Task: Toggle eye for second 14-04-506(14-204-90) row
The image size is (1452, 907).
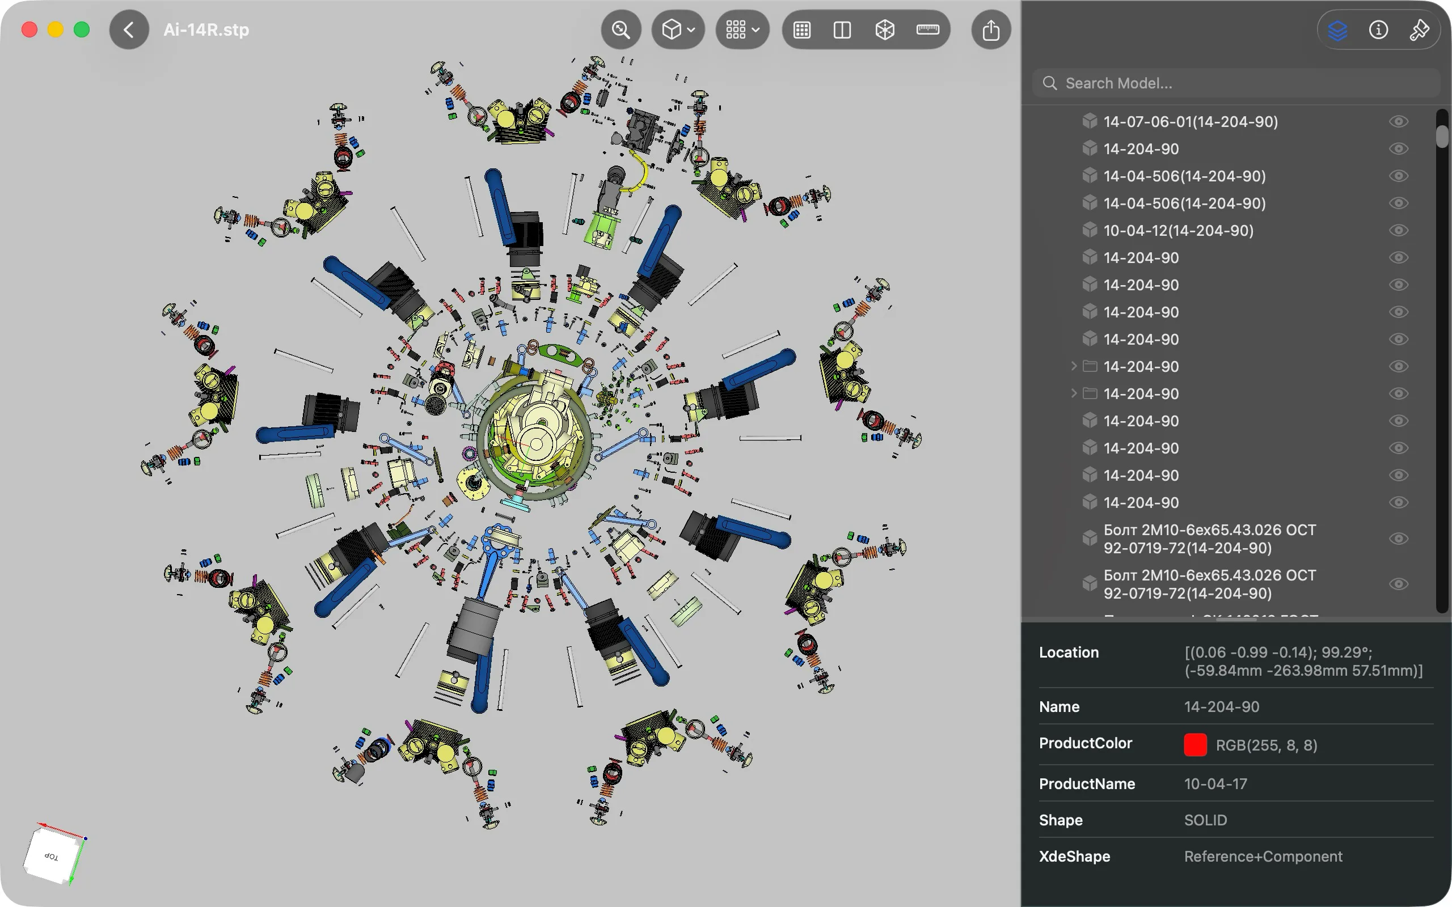Action: [x=1398, y=203]
